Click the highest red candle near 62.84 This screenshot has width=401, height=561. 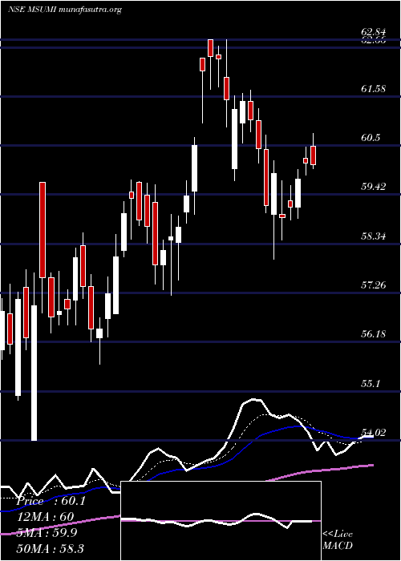pyautogui.click(x=210, y=48)
